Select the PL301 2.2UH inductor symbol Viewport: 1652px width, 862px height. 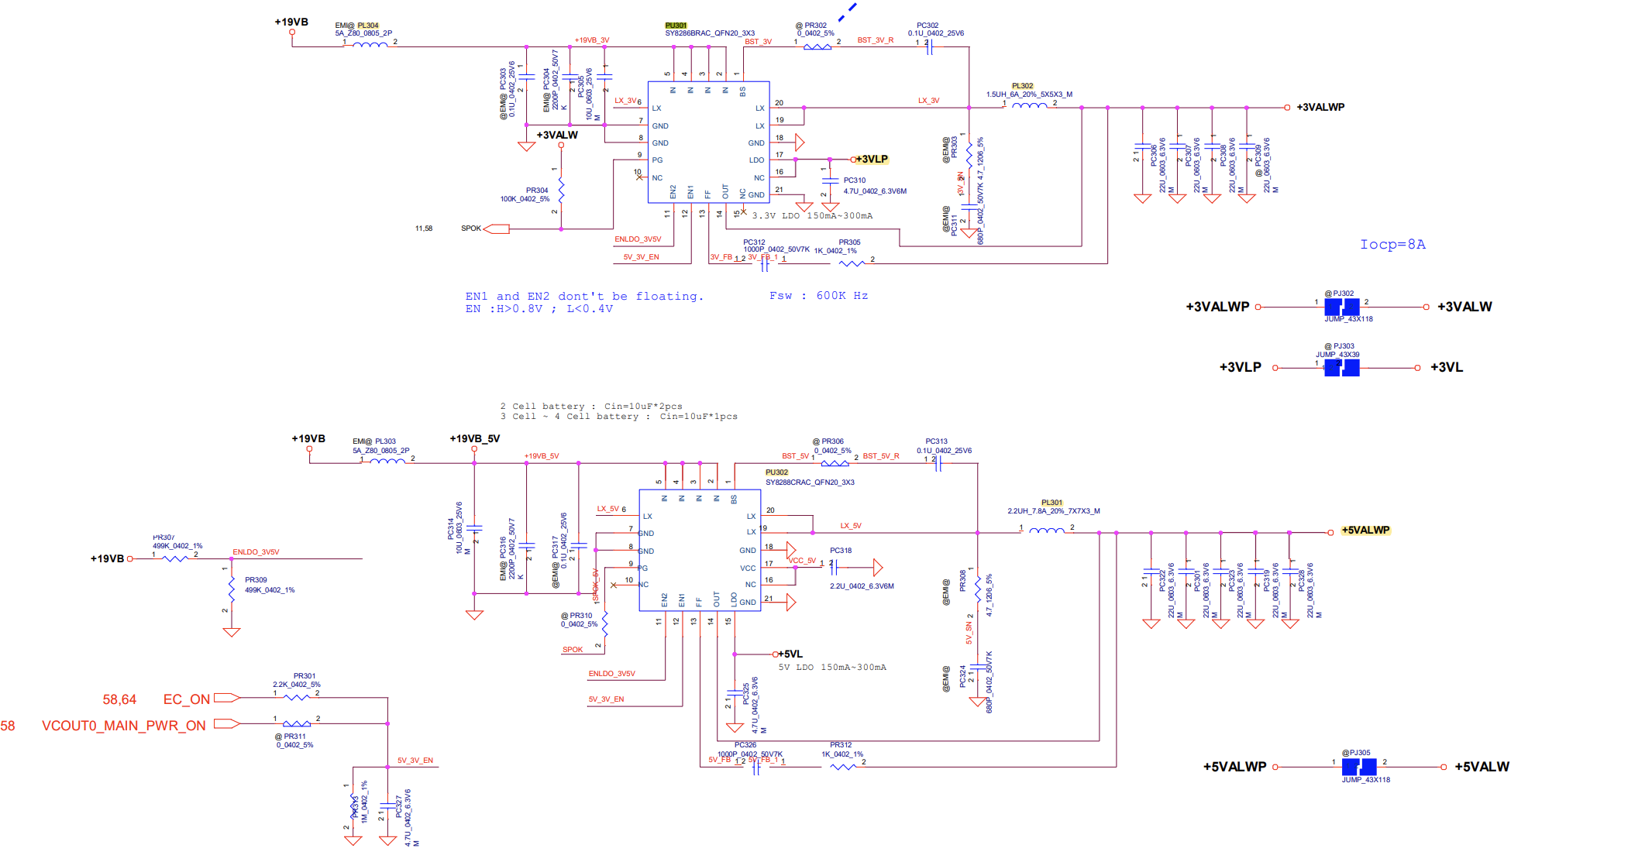point(1046,531)
